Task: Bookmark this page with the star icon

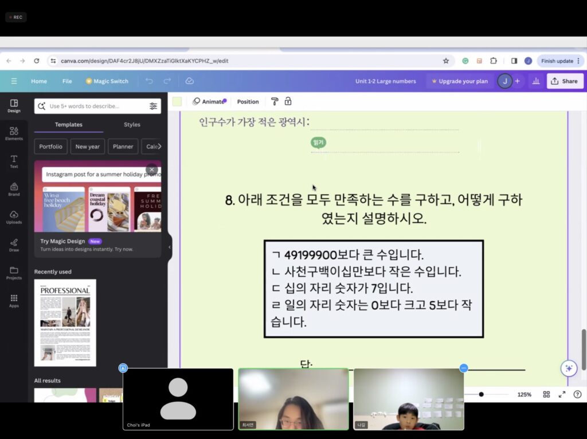Action: pos(446,61)
